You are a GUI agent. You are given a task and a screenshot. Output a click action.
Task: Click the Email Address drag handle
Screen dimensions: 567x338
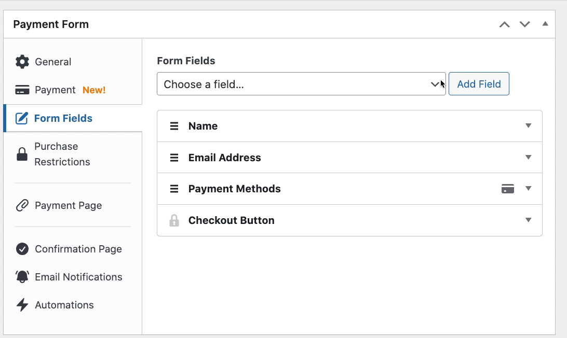pos(174,158)
